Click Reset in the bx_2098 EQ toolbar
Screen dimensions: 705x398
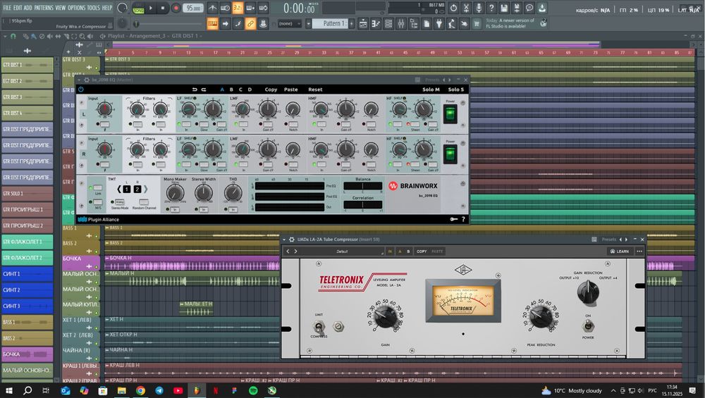click(315, 89)
